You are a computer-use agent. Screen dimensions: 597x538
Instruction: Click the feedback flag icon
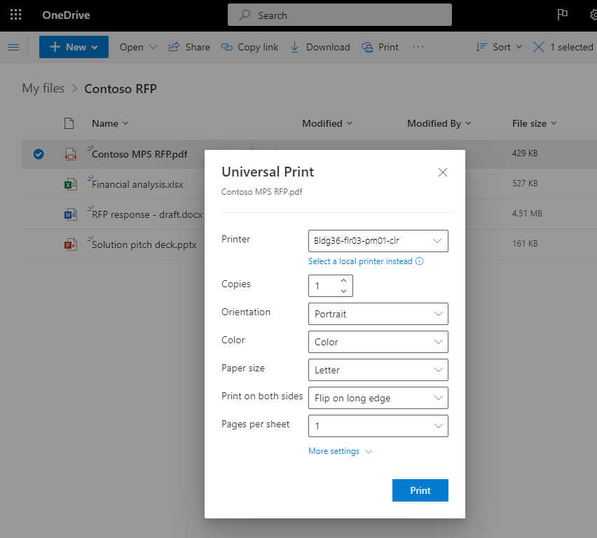pyautogui.click(x=562, y=15)
